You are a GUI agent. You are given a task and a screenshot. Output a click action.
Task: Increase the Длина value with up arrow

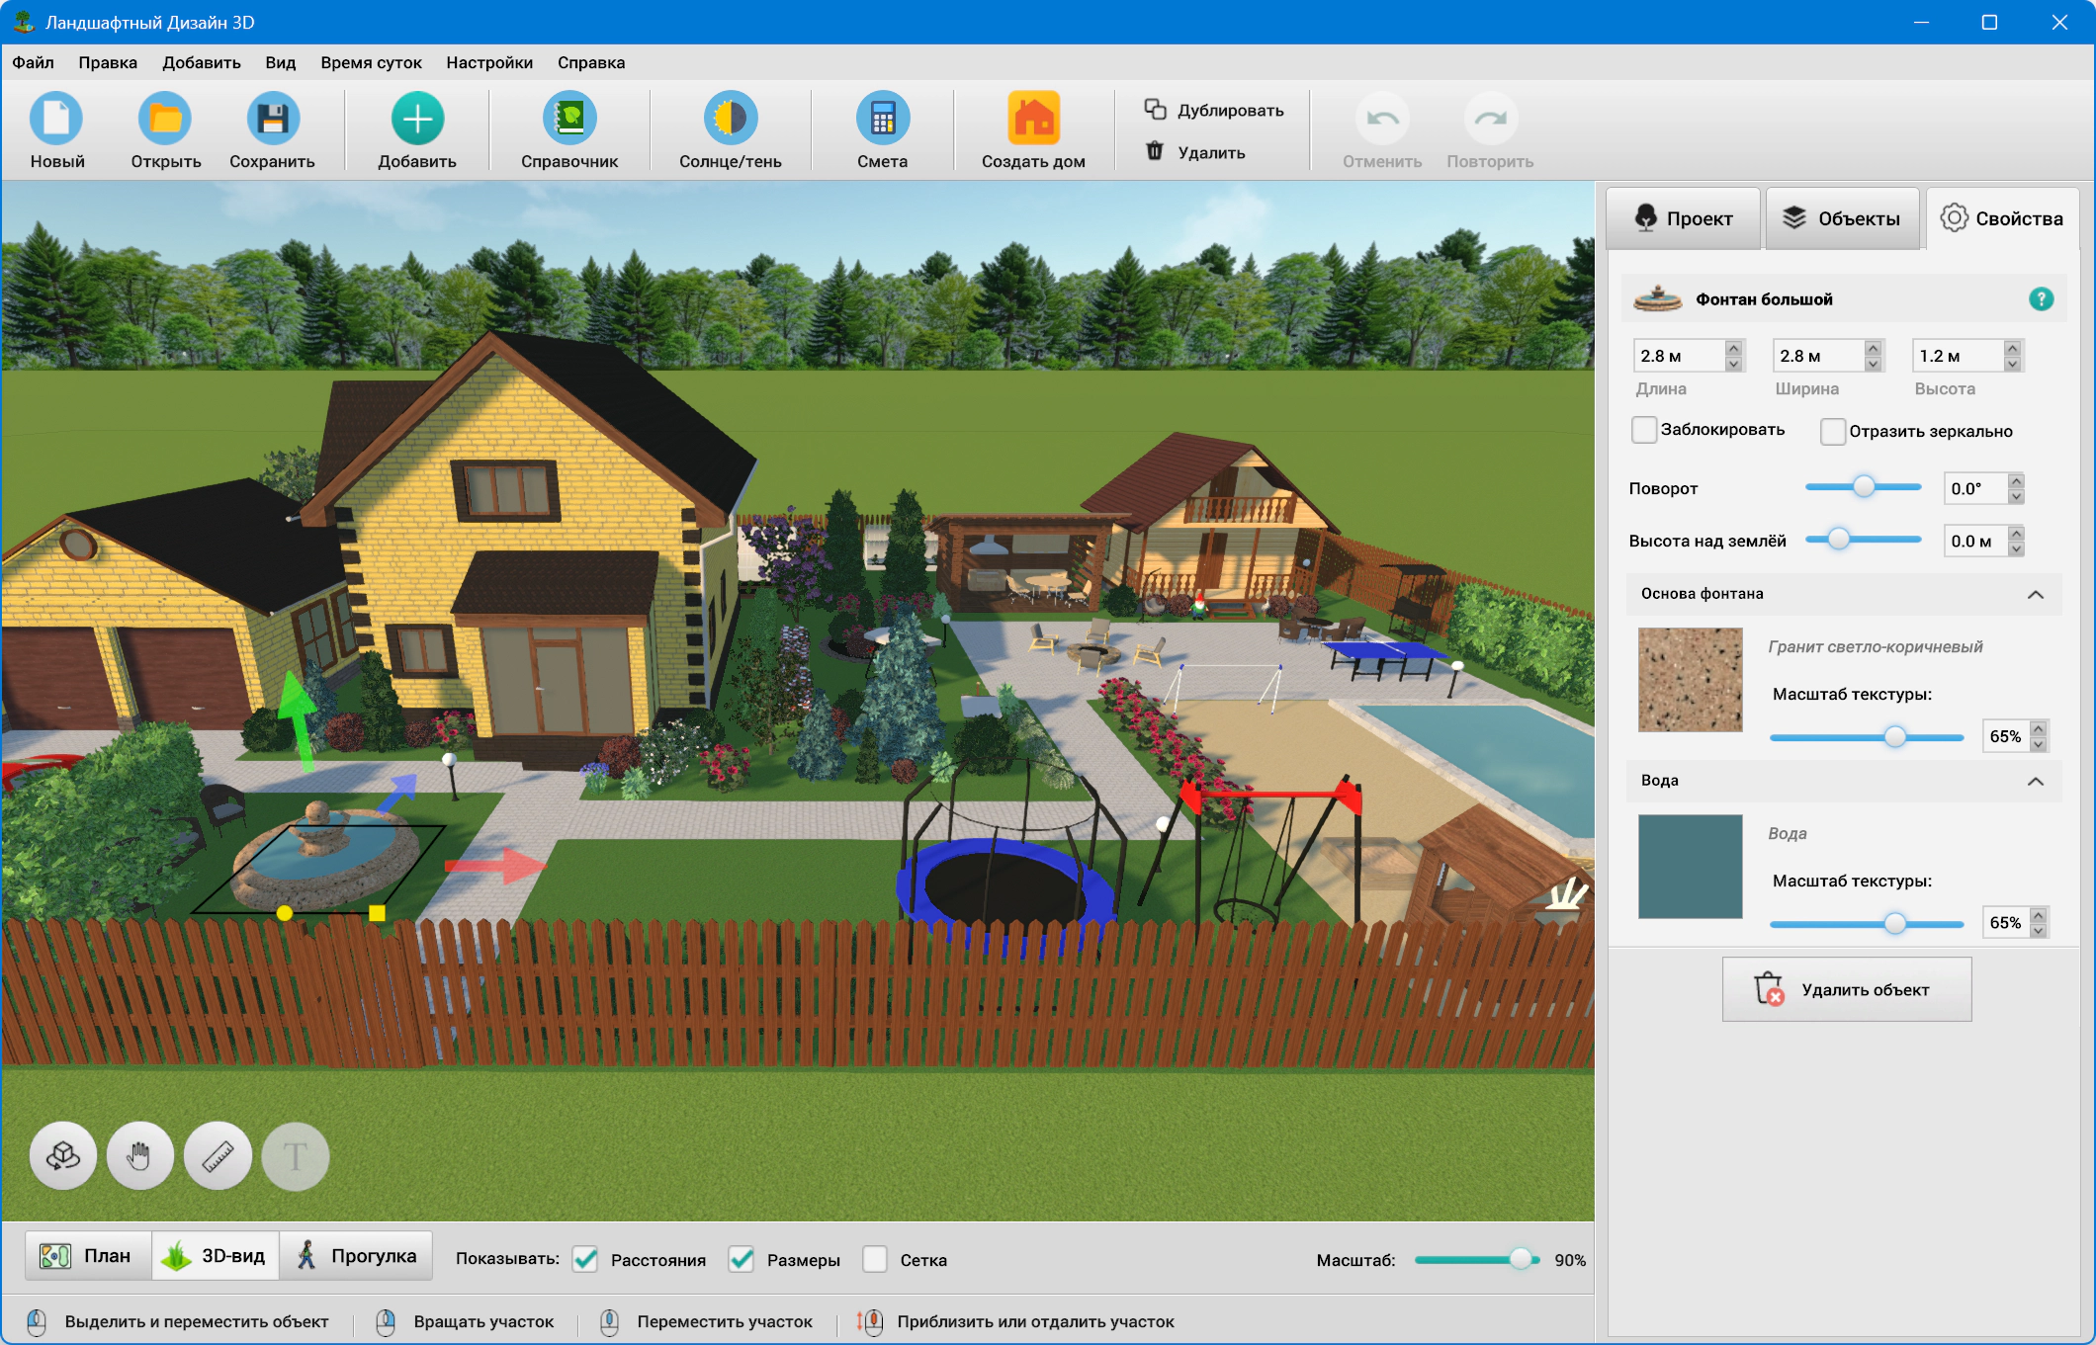click(1733, 348)
